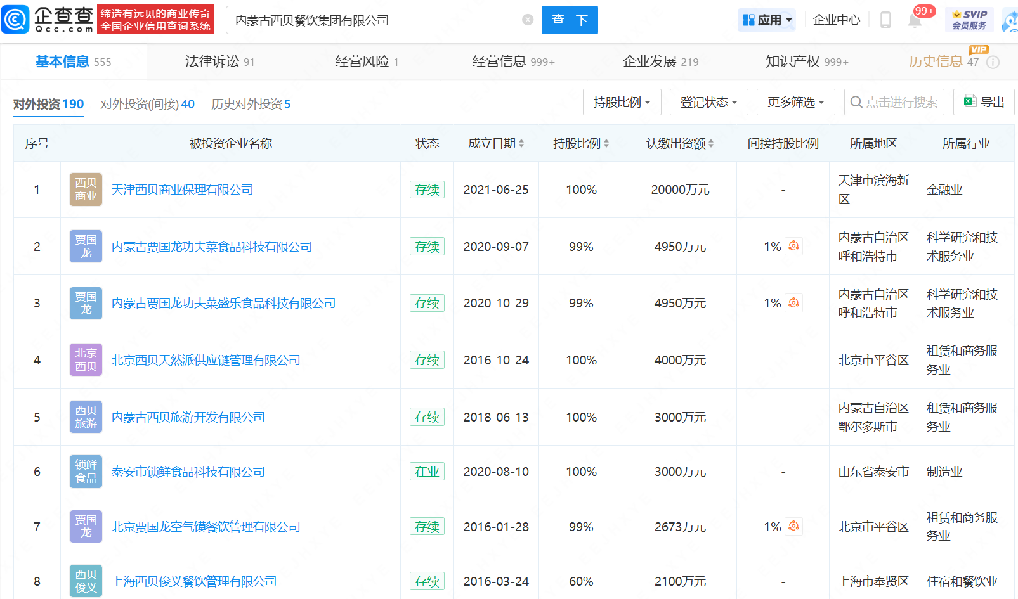Image resolution: width=1018 pixels, height=599 pixels.
Task: Click the 山东省泰安市 region cell
Action: tap(873, 472)
